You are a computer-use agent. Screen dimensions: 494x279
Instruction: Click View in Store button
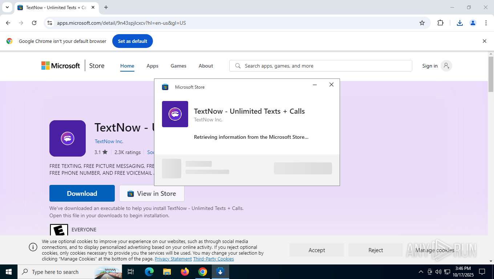[152, 193]
